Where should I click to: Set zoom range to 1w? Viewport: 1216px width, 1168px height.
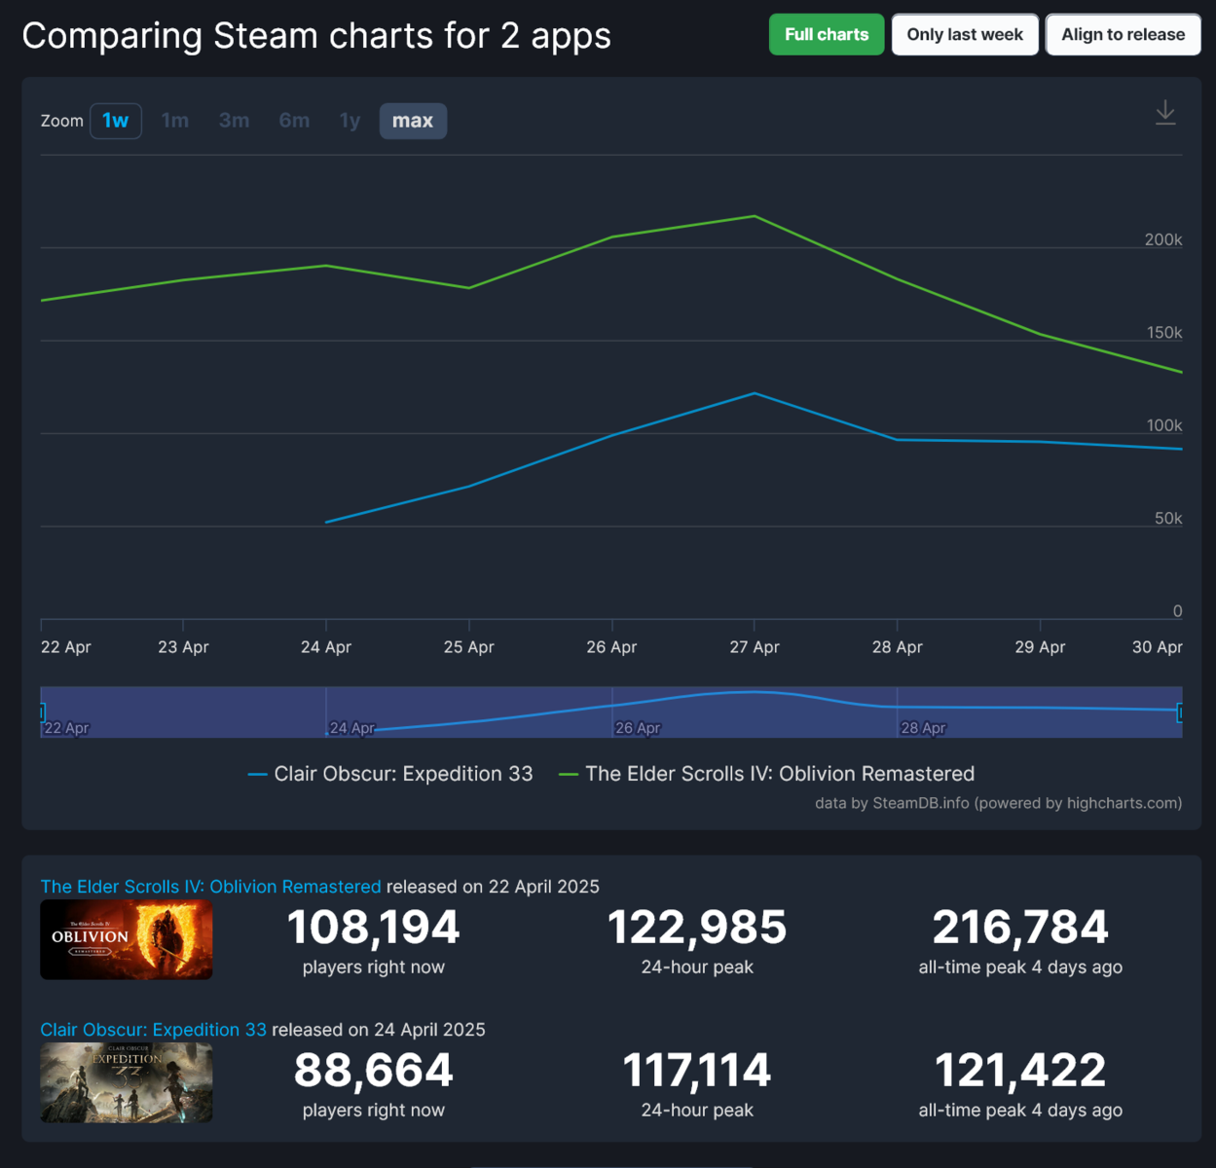click(x=116, y=121)
